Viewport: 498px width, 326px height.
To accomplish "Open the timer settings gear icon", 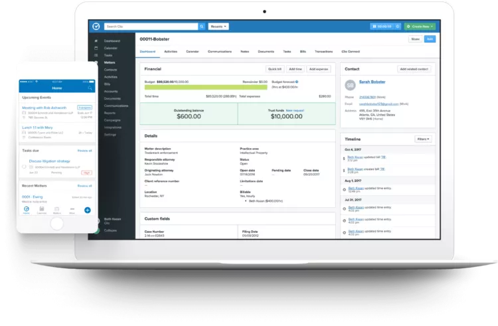I will coord(398,27).
